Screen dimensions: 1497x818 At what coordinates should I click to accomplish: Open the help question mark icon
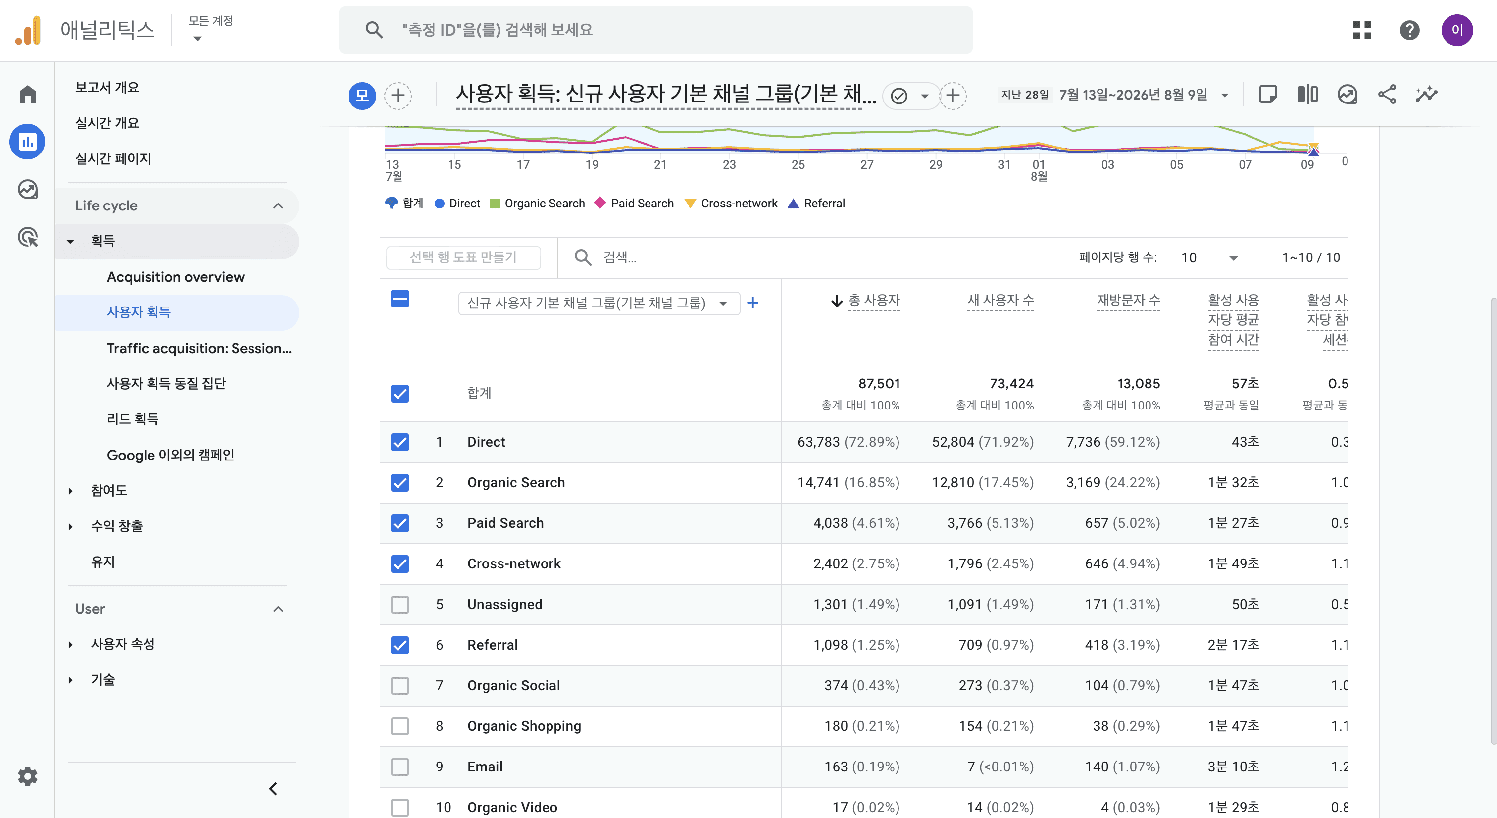pyautogui.click(x=1409, y=30)
